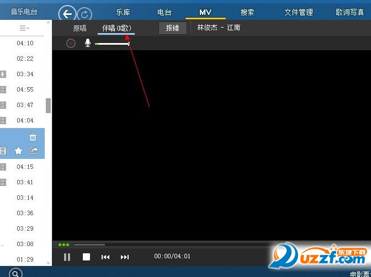371x277 pixels.
Task: Skip to the previous track
Action: [x=105, y=257]
